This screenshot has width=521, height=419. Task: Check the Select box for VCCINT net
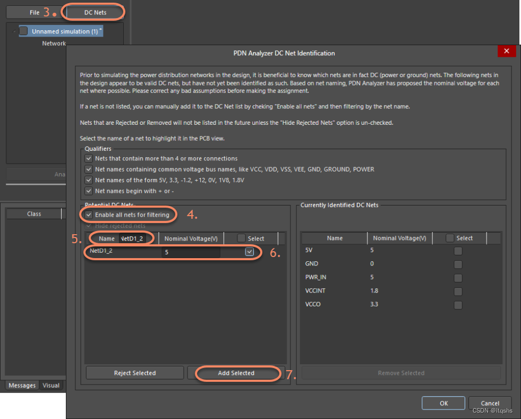point(458,292)
